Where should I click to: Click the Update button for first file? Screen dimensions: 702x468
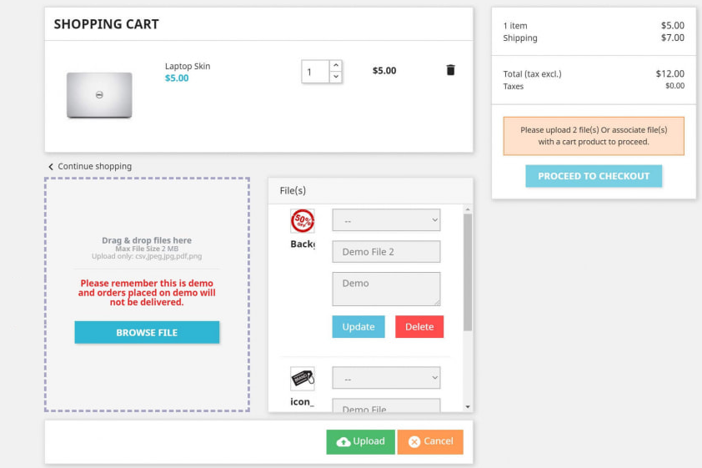click(x=358, y=326)
